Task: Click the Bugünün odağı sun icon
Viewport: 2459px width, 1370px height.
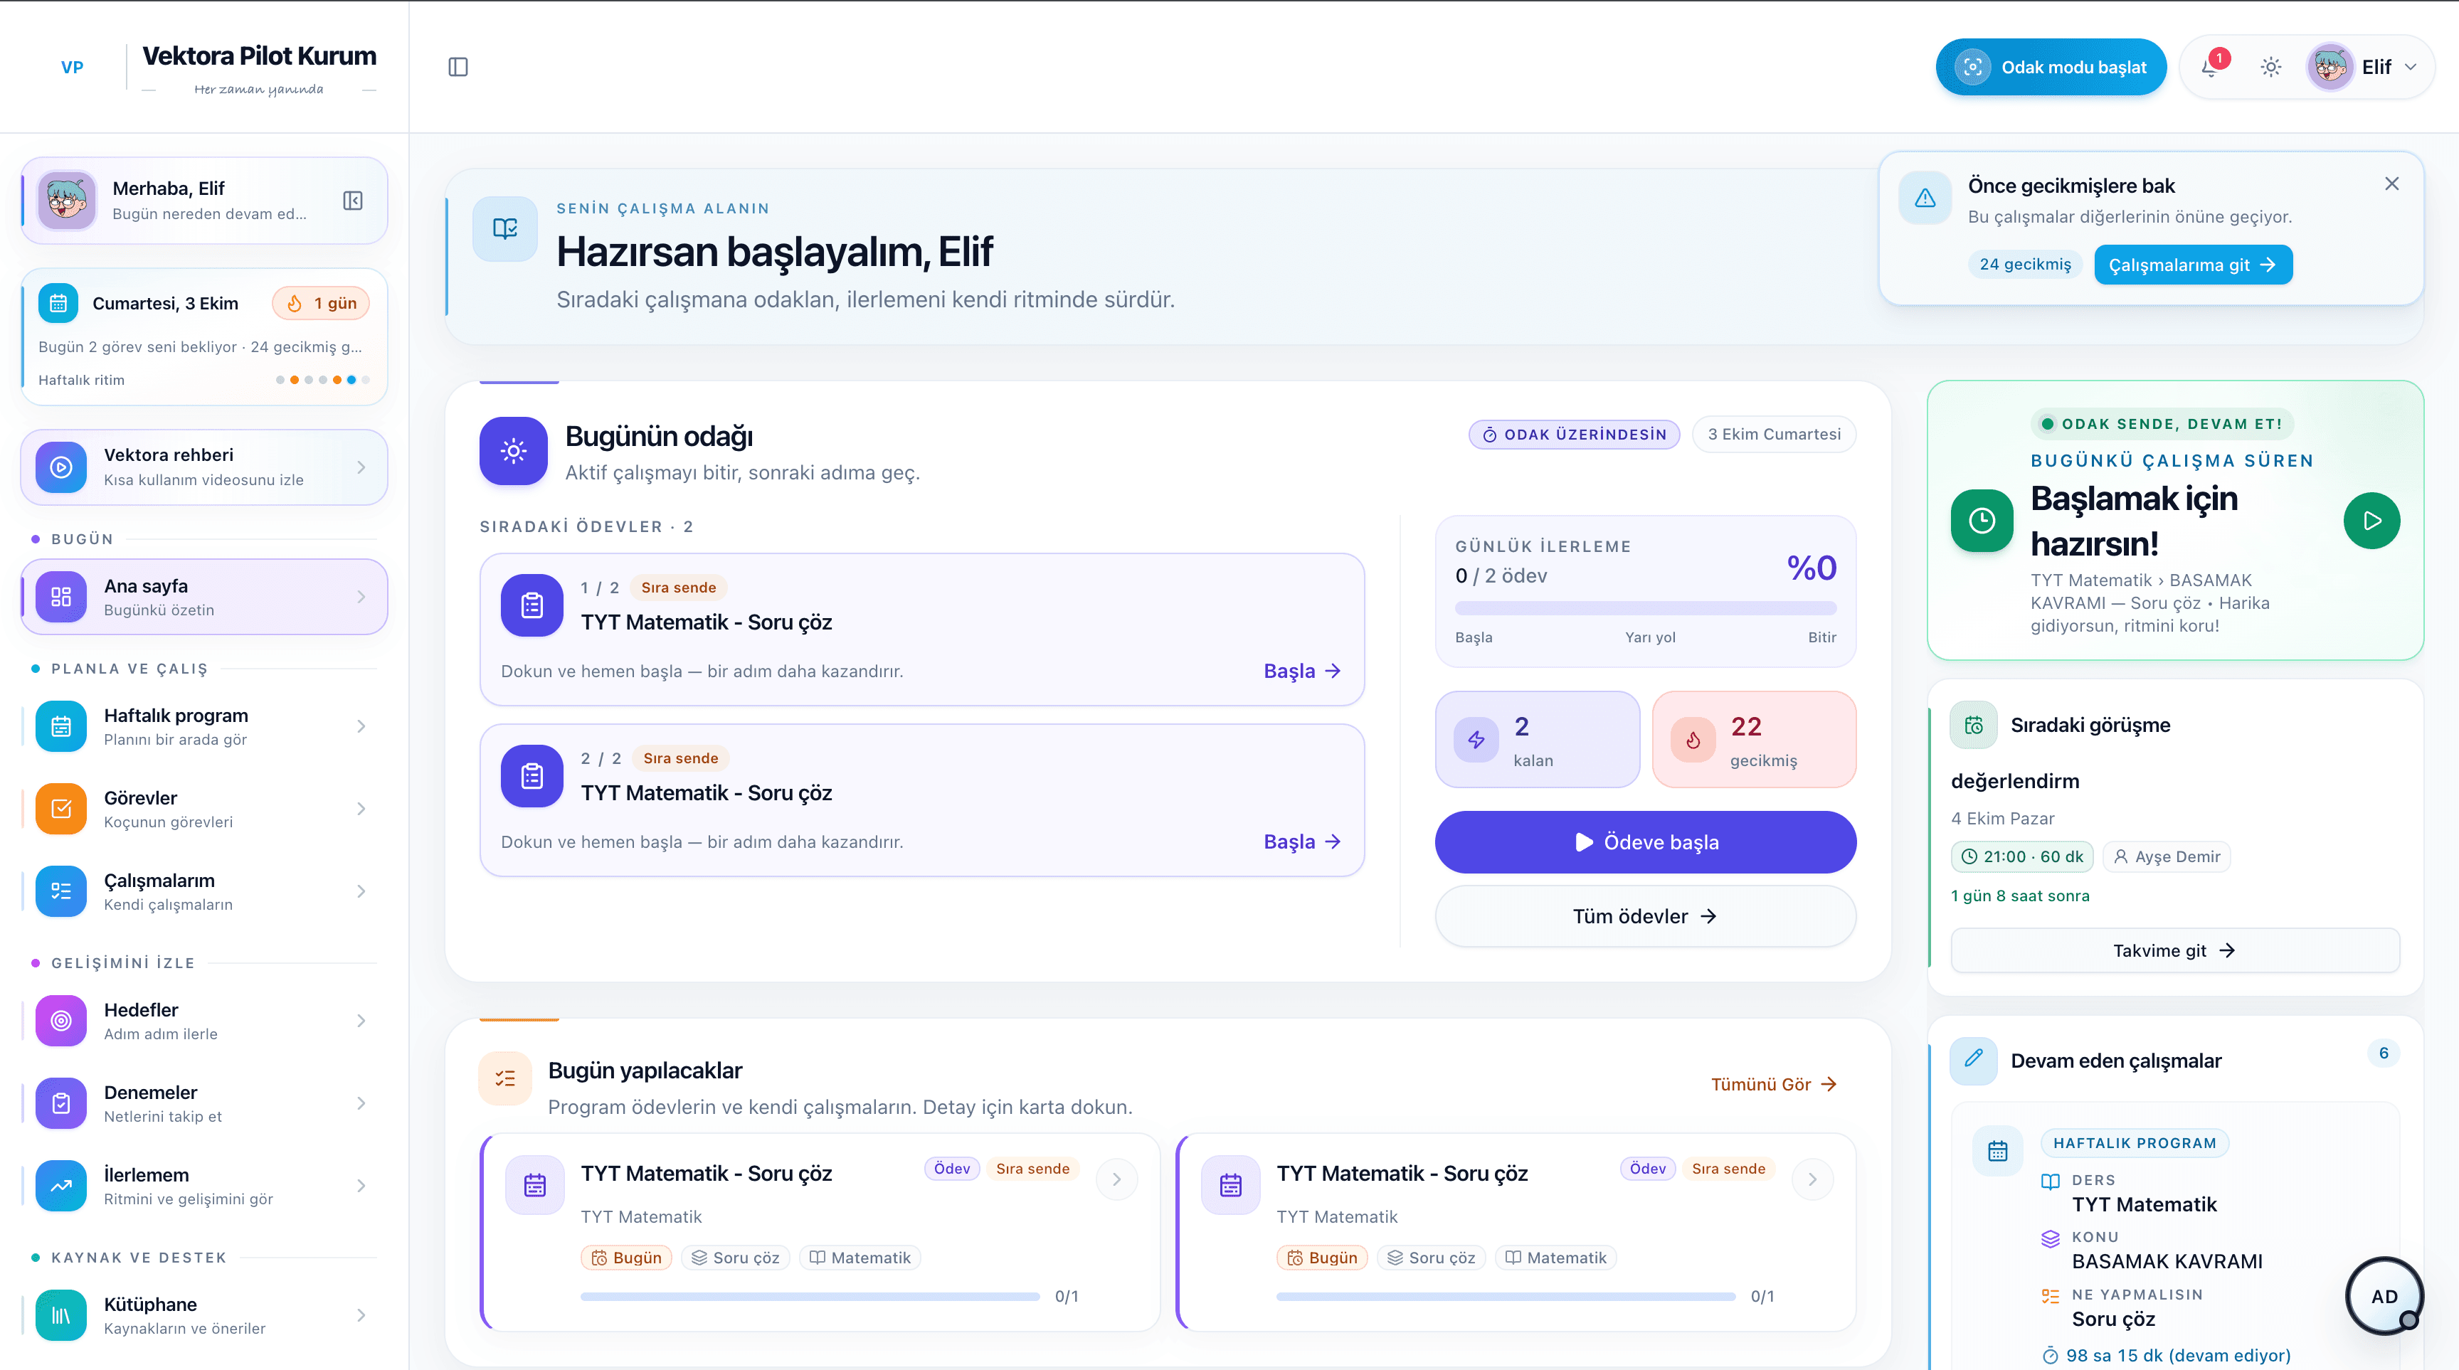Action: [x=514, y=450]
